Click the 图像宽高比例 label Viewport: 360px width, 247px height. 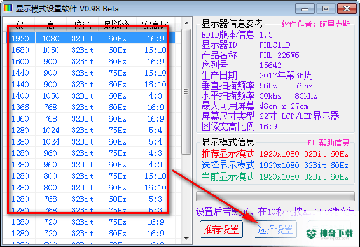228,126
